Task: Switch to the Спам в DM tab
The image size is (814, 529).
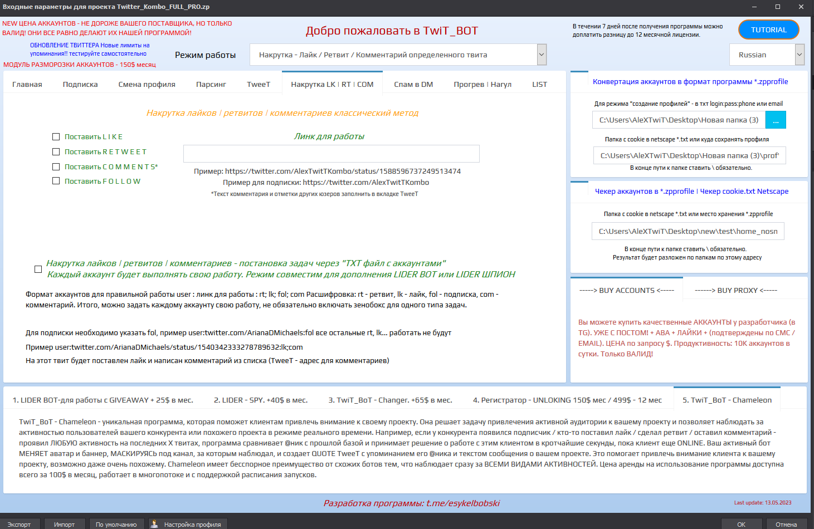Action: (413, 85)
